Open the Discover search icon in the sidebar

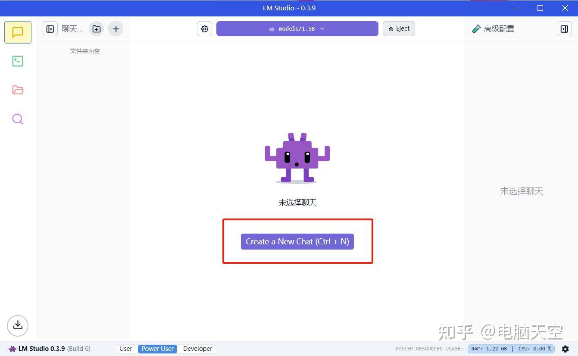pyautogui.click(x=18, y=119)
